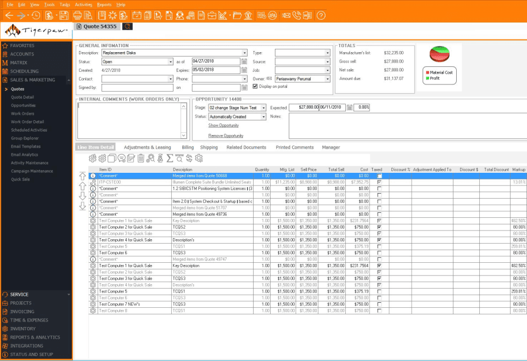Click the refresh icon beside Quote 54355 tab
The height and width of the screenshot is (361, 527).
(127, 26)
